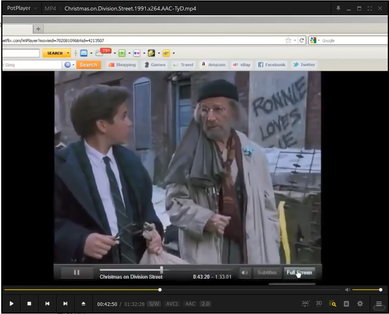Open mail icon in toolbar
The height and width of the screenshot is (314, 389).
point(84,53)
